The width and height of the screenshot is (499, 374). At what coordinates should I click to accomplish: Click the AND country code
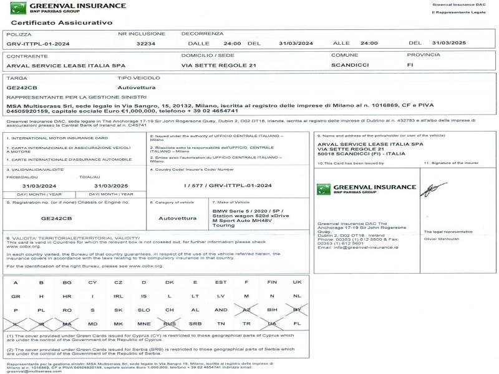click(221, 310)
